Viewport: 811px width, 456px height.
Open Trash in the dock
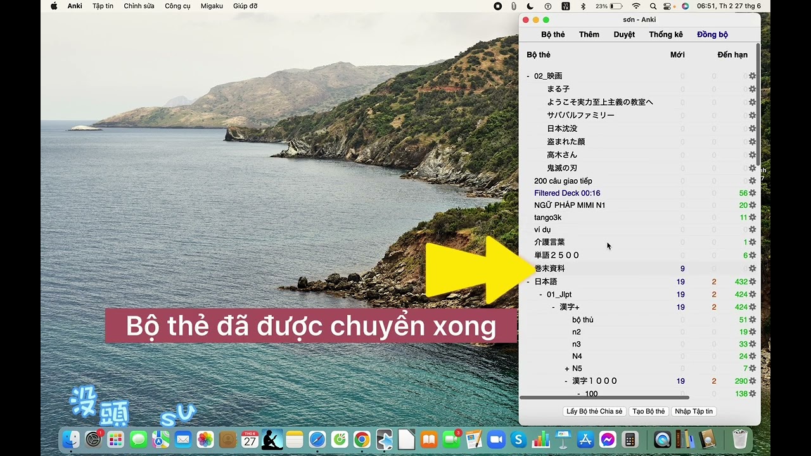click(739, 439)
